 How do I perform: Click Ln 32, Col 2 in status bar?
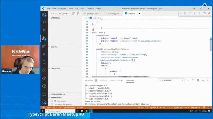tap(143, 107)
